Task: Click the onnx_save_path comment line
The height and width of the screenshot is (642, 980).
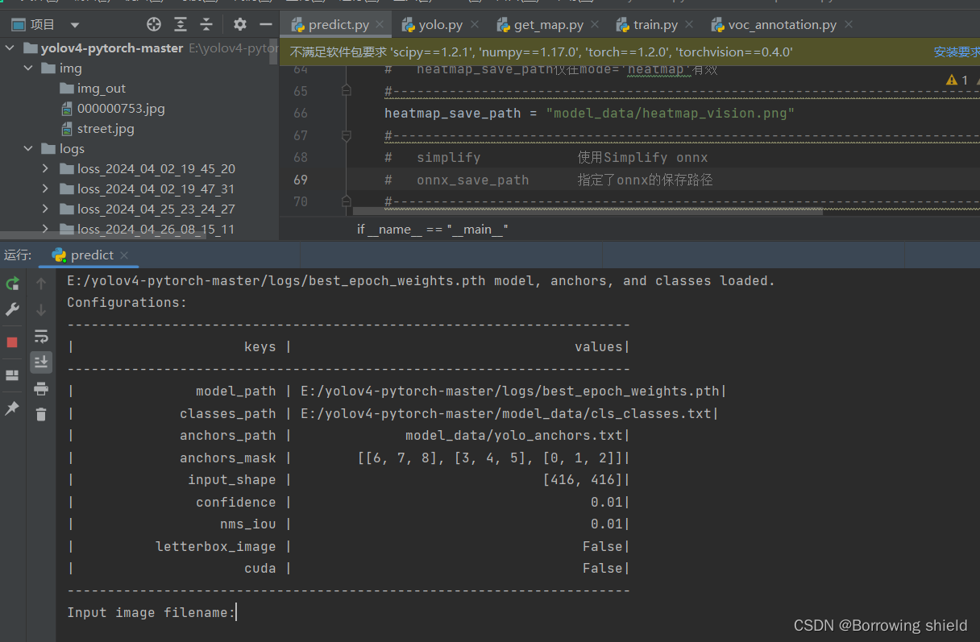Action: [548, 180]
